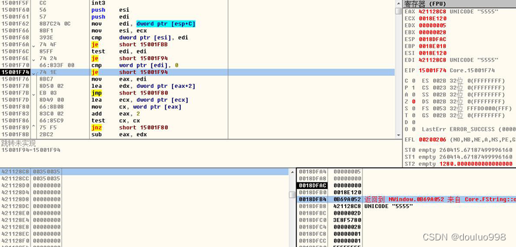The height and width of the screenshot is (247, 516).
Task: Select dump row at address 421128CC
Action: 144,179
